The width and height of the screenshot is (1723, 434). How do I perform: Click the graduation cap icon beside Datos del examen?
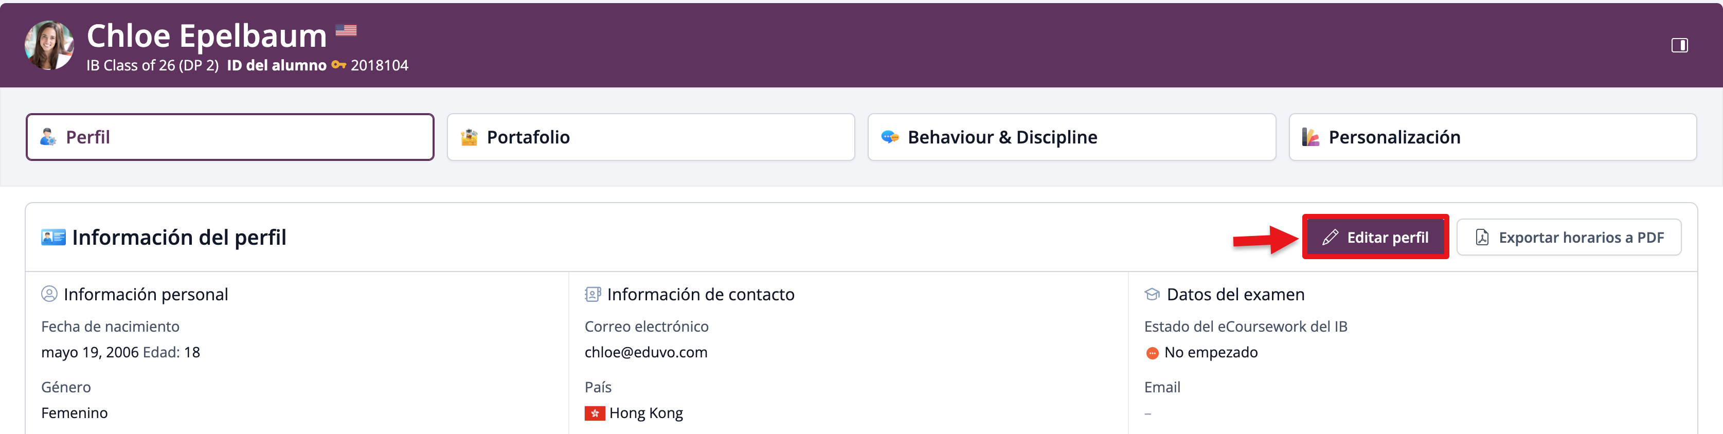pyautogui.click(x=1152, y=294)
